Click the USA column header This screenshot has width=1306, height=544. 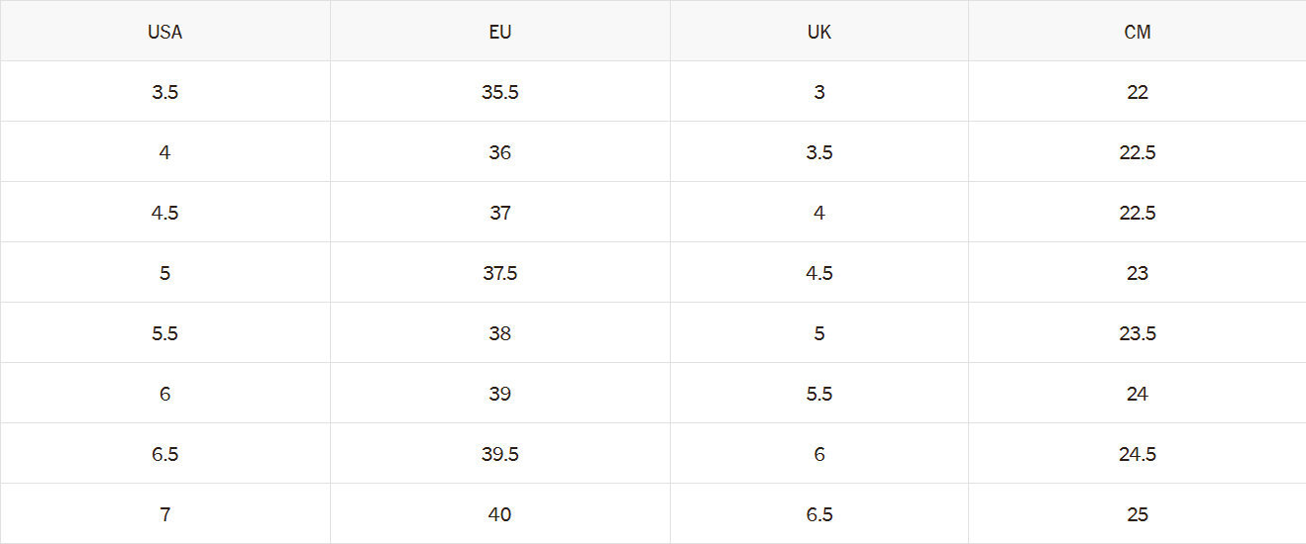point(164,32)
